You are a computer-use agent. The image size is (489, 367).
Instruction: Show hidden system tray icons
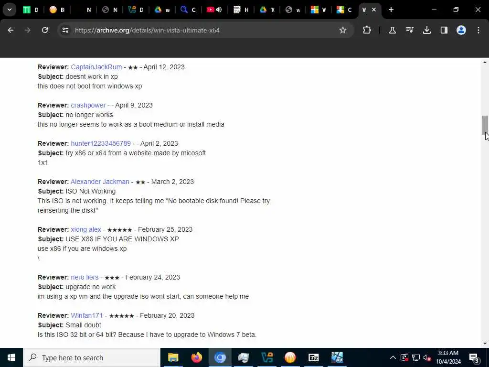pyautogui.click(x=393, y=357)
